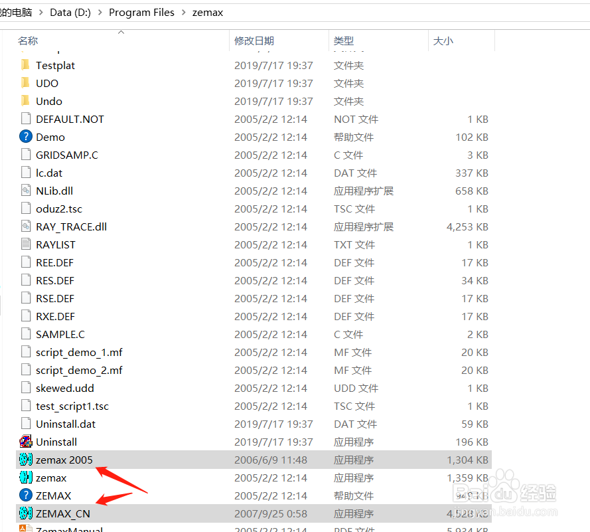Toggle the sort arrow on 名称 column
The height and width of the screenshot is (532, 590).
(121, 31)
